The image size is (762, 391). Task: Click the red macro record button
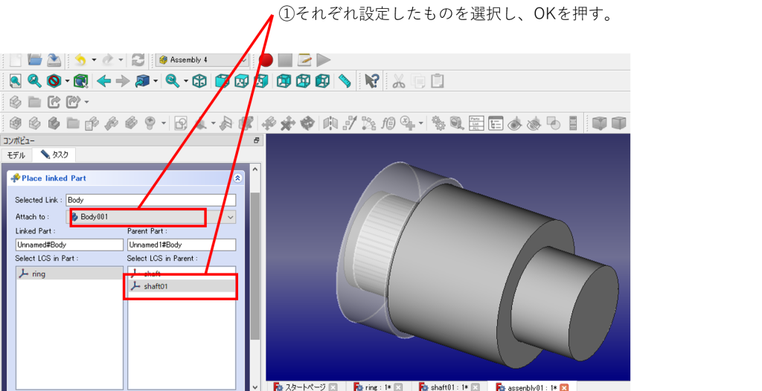(x=266, y=60)
